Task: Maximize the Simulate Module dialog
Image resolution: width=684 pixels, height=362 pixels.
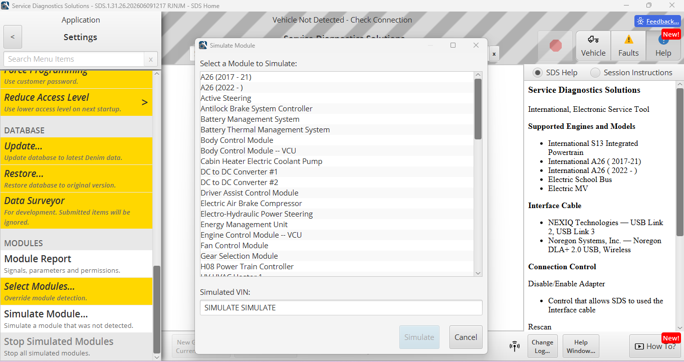Action: [x=453, y=45]
